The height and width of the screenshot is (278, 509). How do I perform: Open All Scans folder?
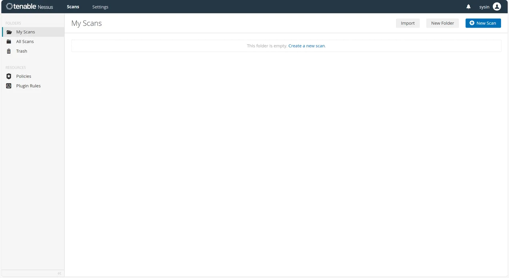(x=33, y=41)
